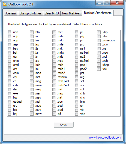
Task: Tick the .prg checkbox
Action: tap(76, 44)
